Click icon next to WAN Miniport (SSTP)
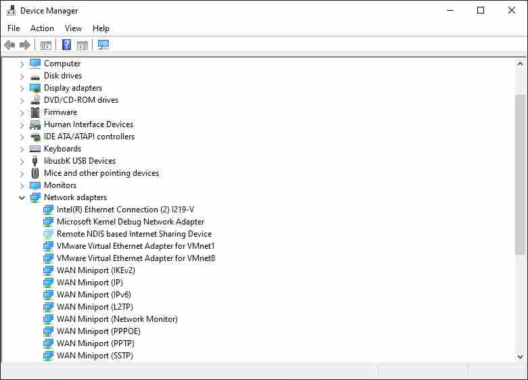528x380 pixels. 49,356
